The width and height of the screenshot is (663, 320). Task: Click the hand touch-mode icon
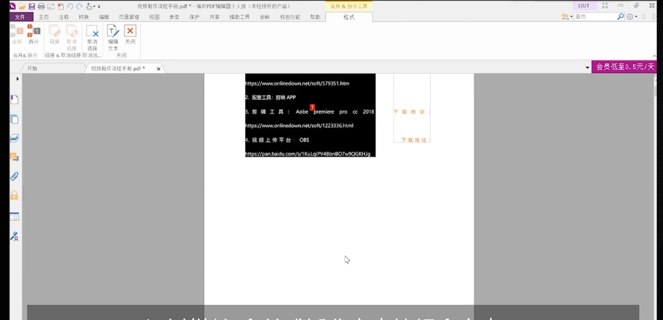coord(89,6)
